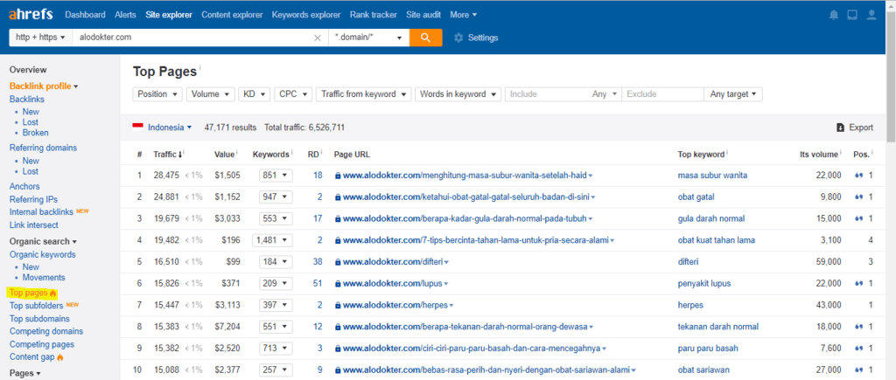Open the Volume filter dropdown
The height and width of the screenshot is (380, 896).
point(210,94)
